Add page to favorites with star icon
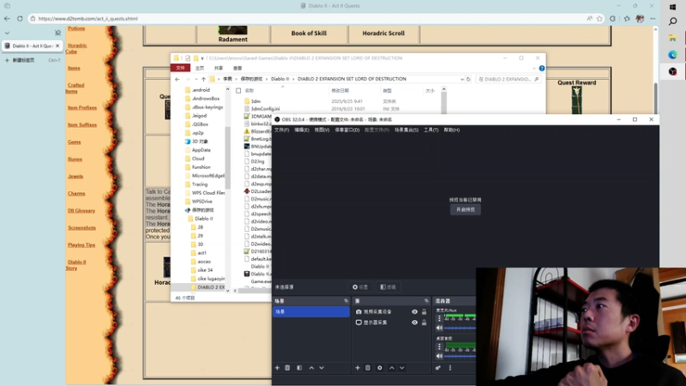 pyautogui.click(x=599, y=18)
